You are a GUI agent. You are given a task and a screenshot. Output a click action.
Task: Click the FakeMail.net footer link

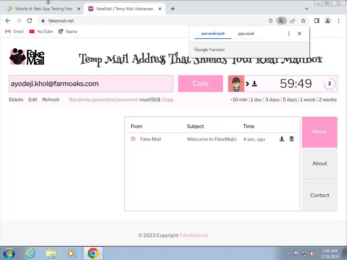point(194,235)
